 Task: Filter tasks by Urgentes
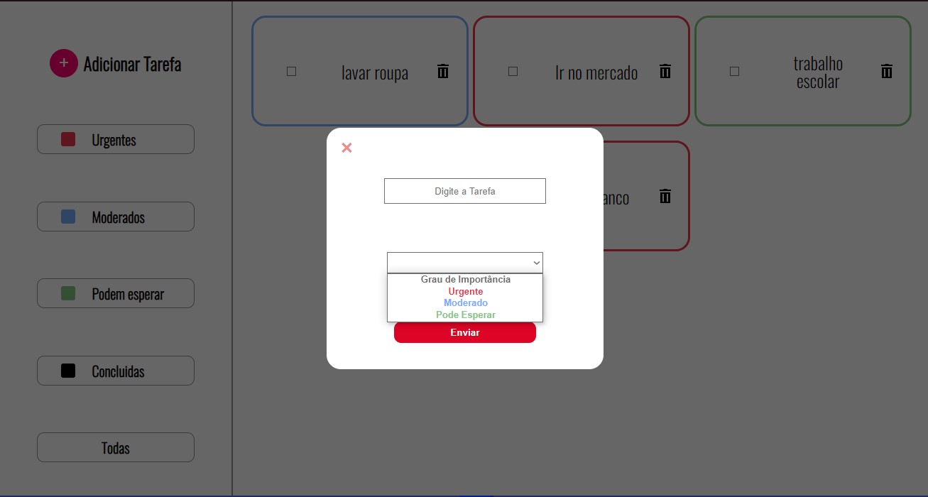[x=116, y=139]
